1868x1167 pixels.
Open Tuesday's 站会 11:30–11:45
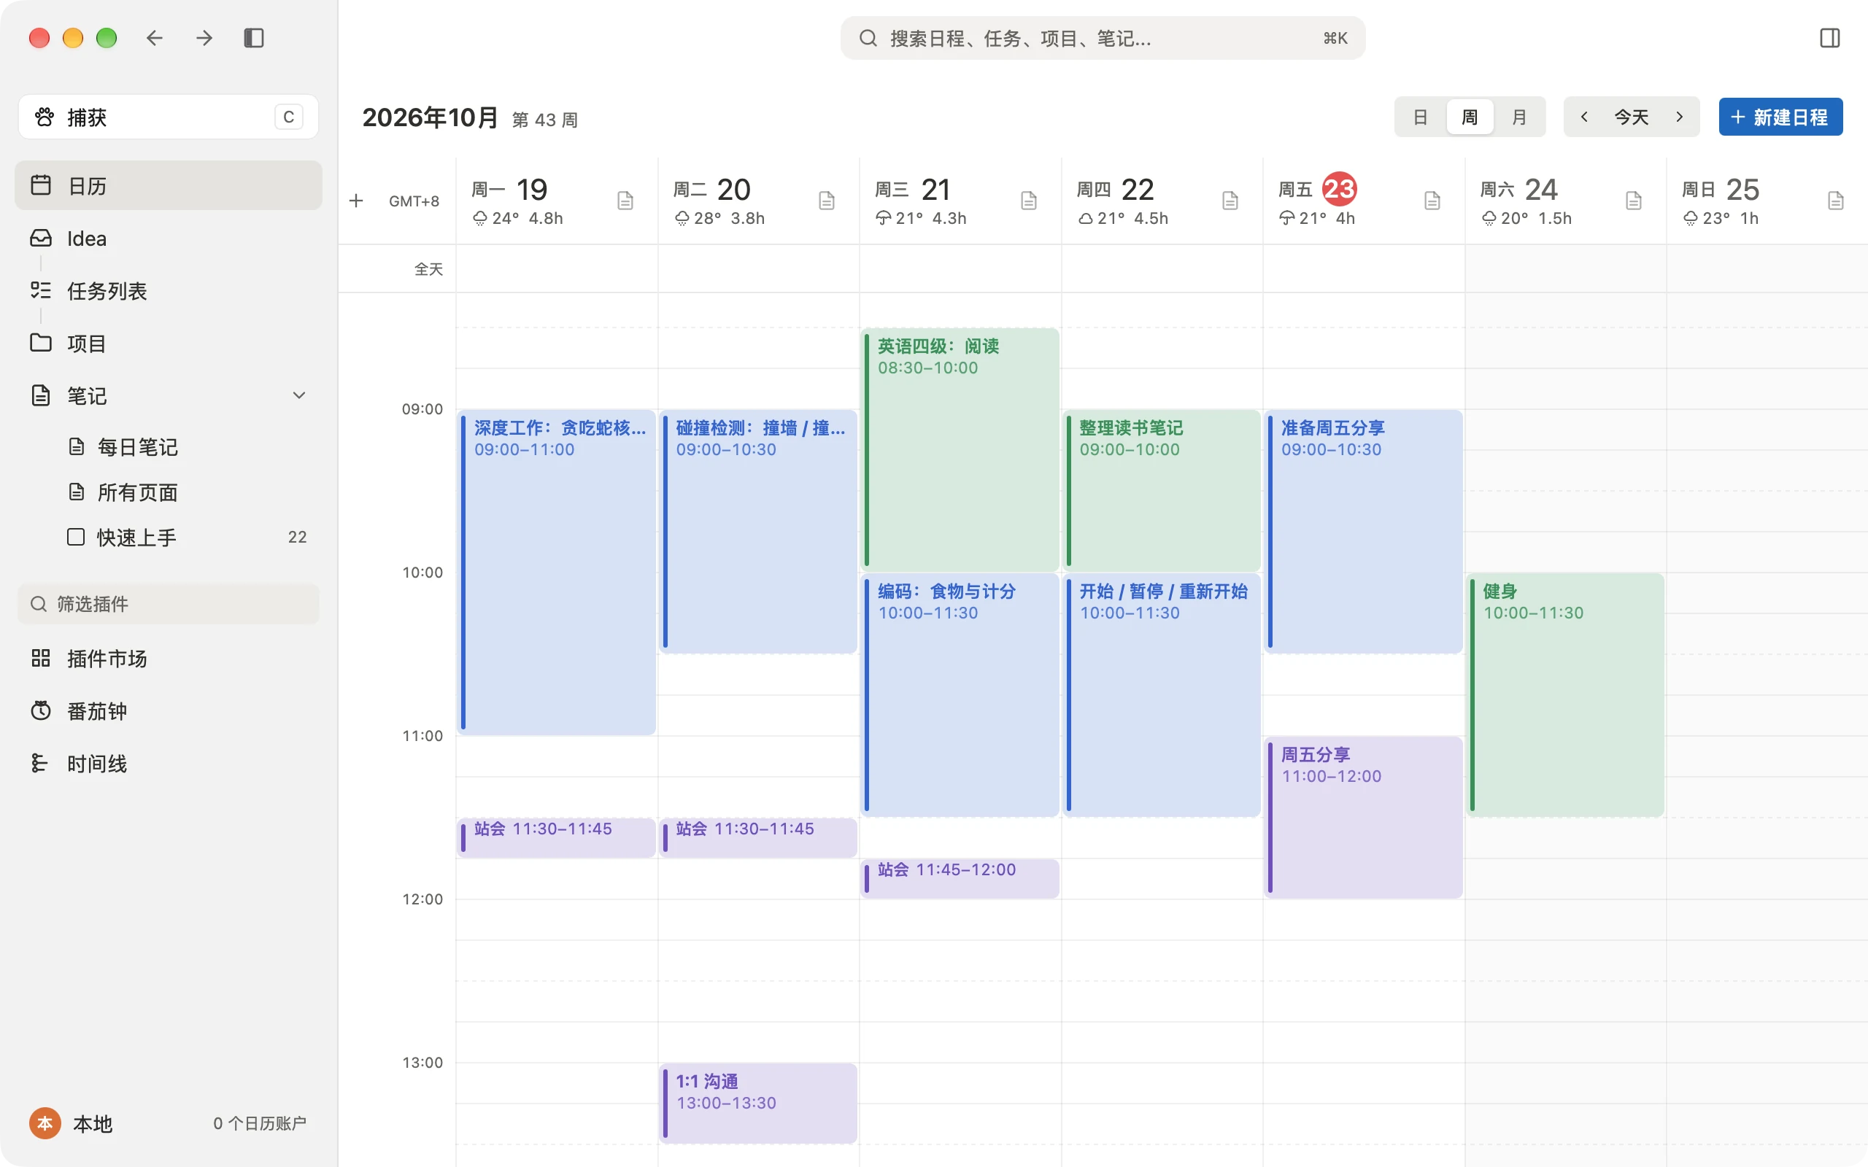pyautogui.click(x=758, y=837)
